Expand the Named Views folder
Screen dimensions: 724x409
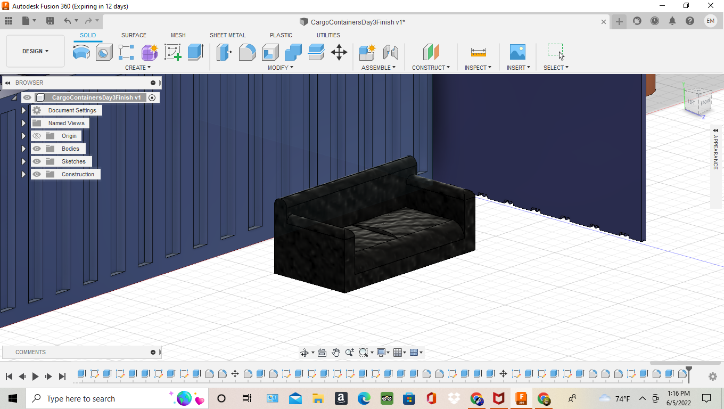(23, 123)
